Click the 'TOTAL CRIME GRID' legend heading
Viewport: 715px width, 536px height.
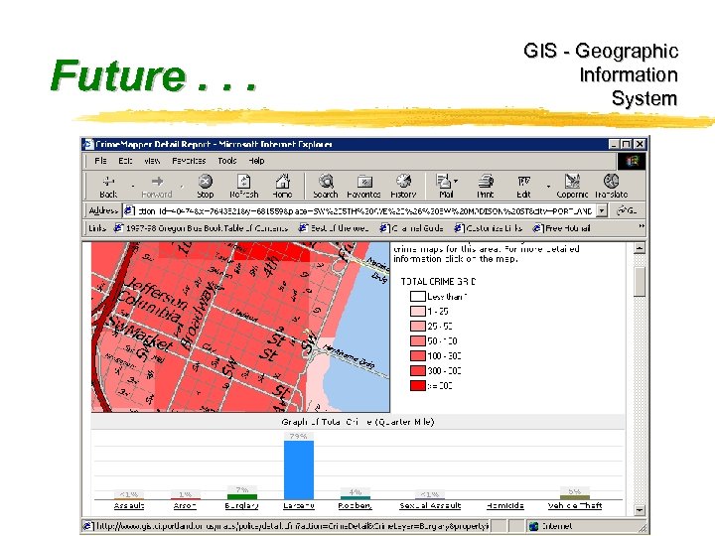pyautogui.click(x=438, y=281)
